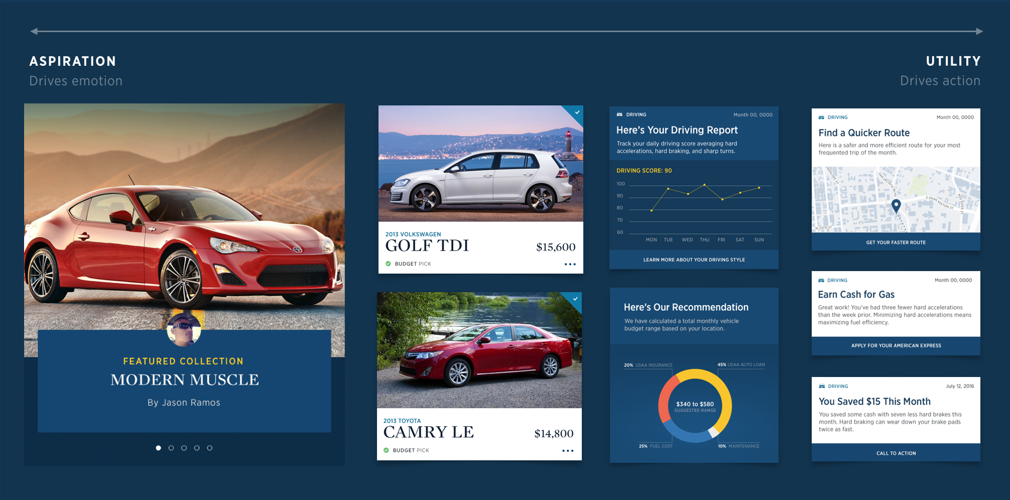Click the Modern Muscle collection title
This screenshot has width=1010, height=500.
(x=185, y=380)
